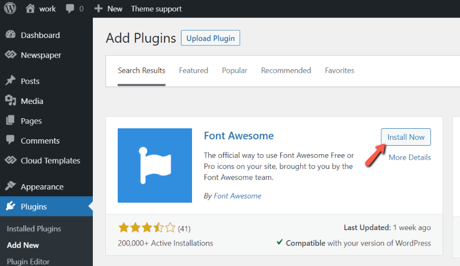Switch to Popular tab
The image size is (460, 266).
click(235, 71)
